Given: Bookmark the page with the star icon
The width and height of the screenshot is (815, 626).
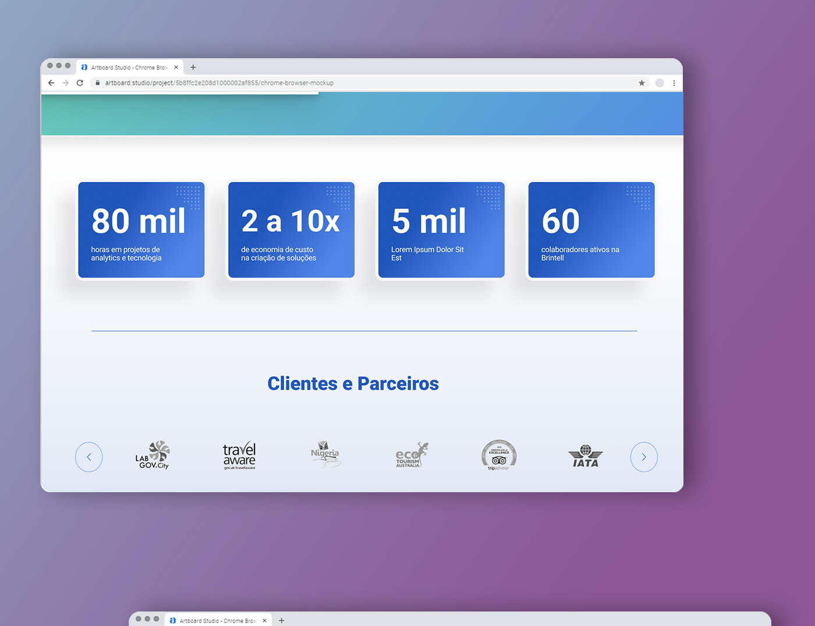Looking at the screenshot, I should tap(642, 83).
